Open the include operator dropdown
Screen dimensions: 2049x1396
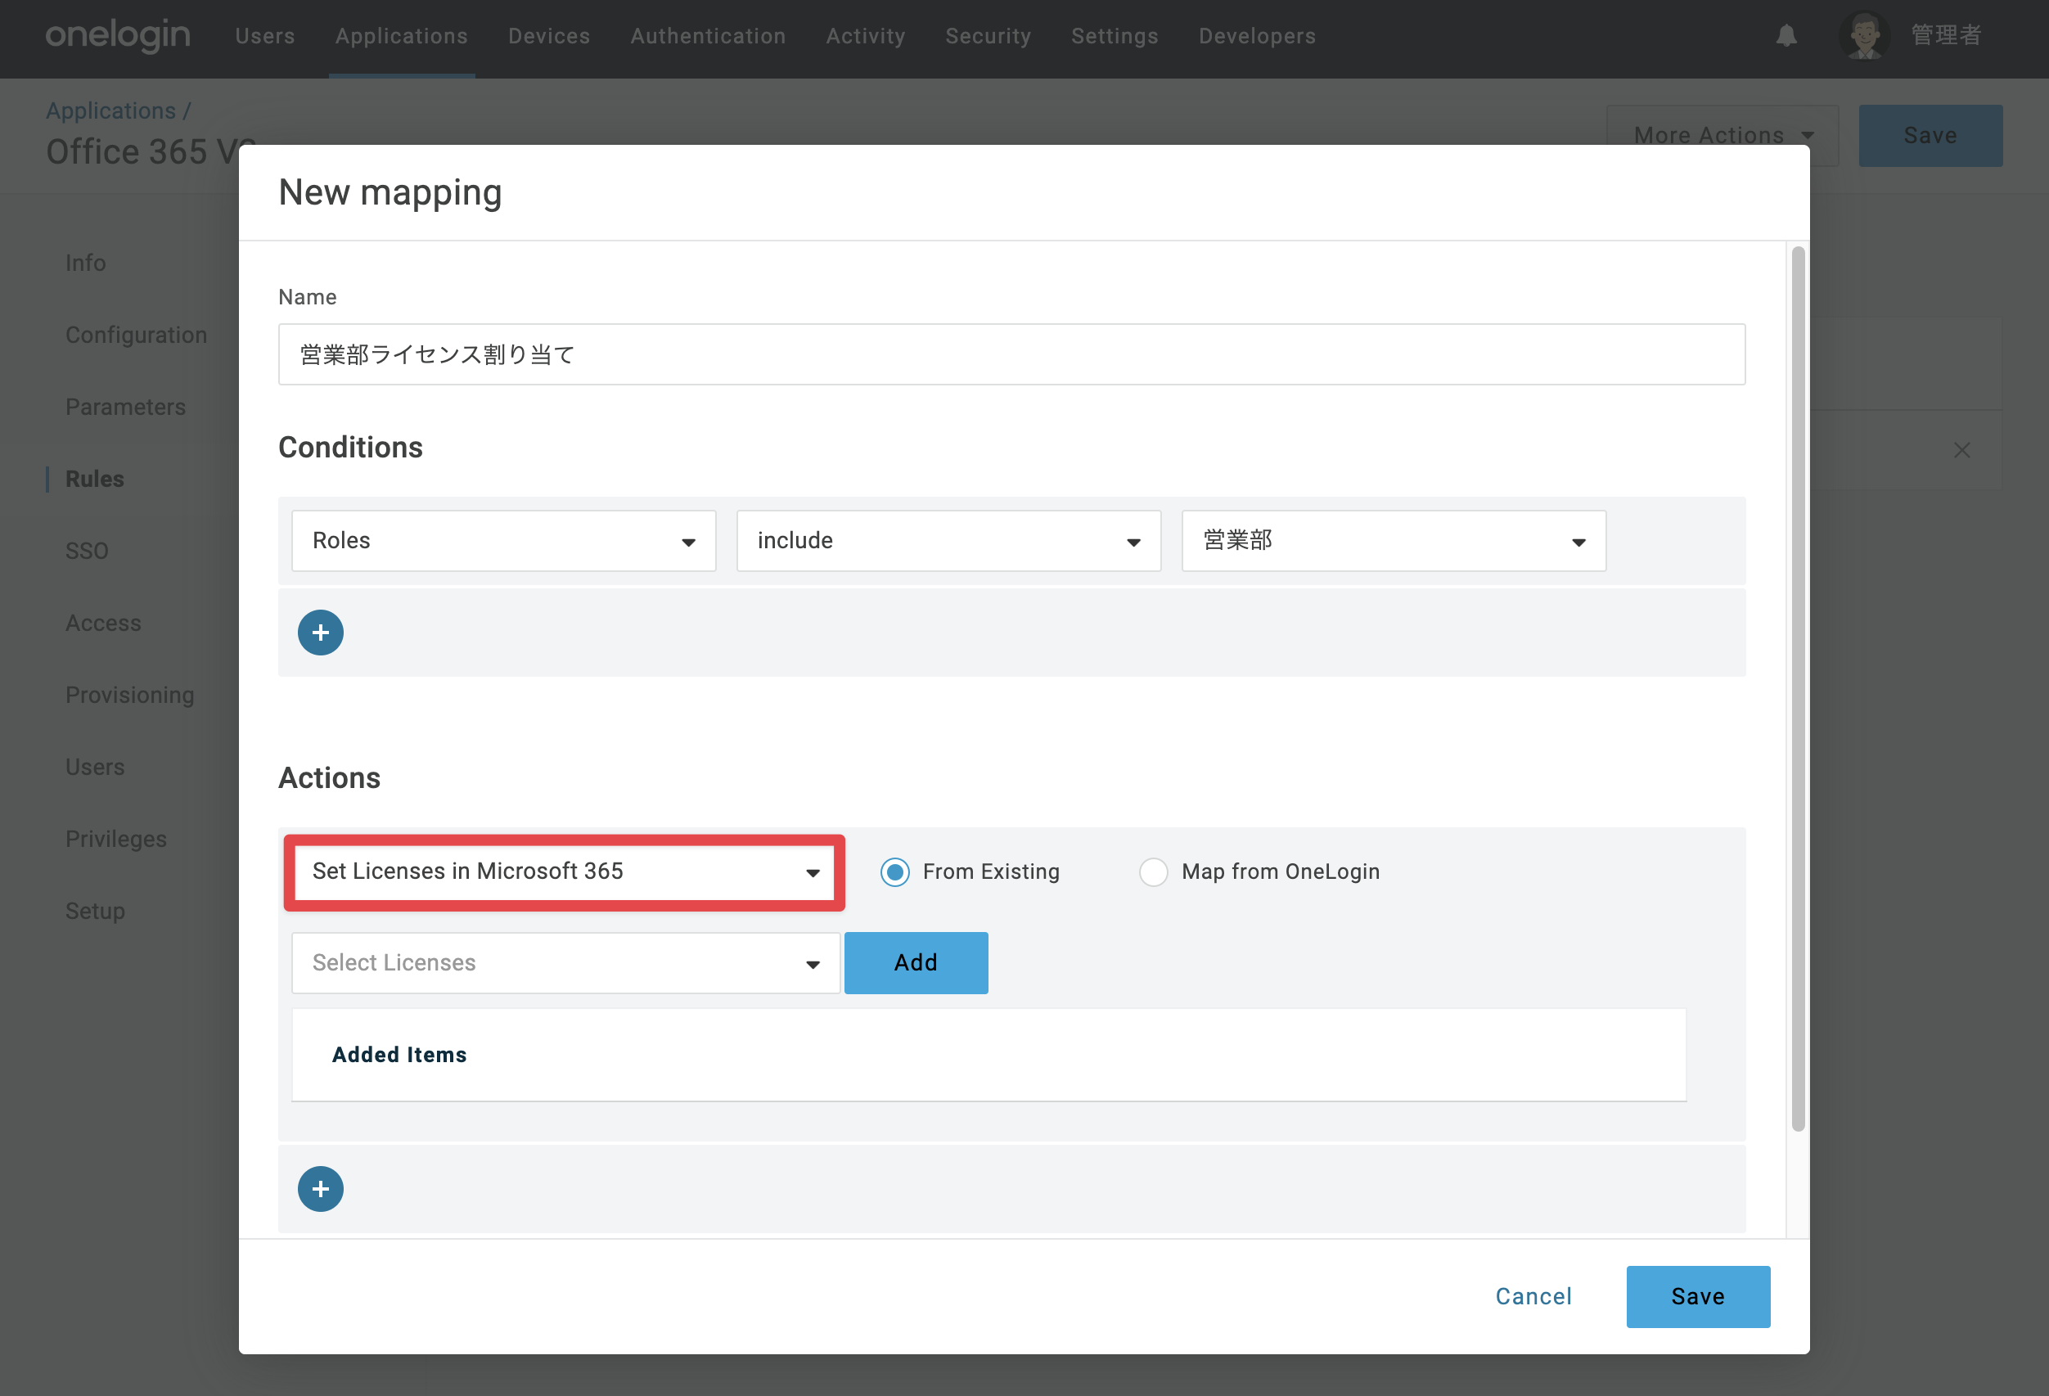948,541
